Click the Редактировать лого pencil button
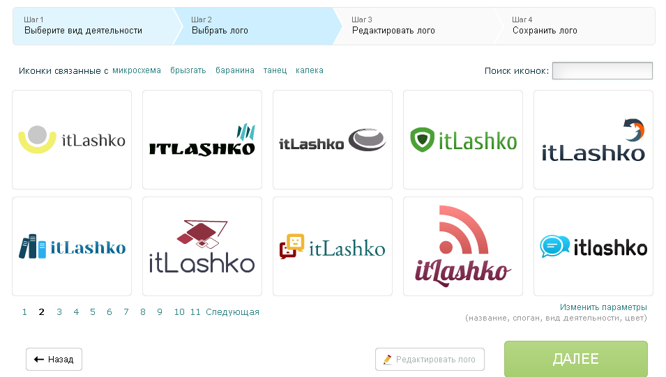 [430, 359]
